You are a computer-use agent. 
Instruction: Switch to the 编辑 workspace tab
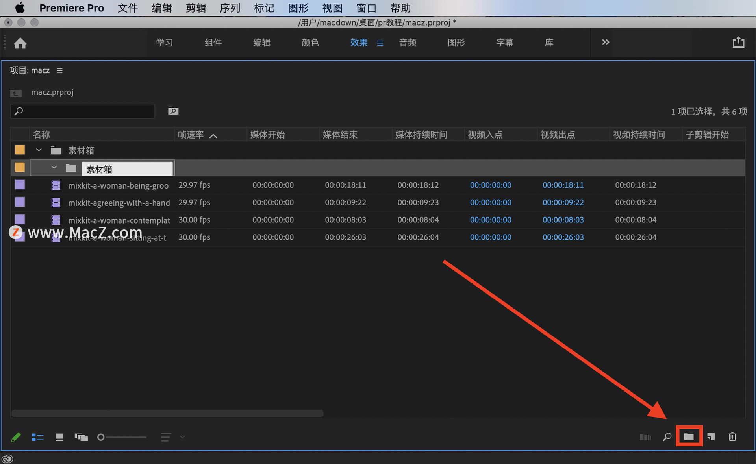pos(261,43)
